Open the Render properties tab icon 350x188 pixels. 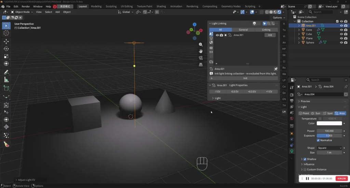click(292, 95)
